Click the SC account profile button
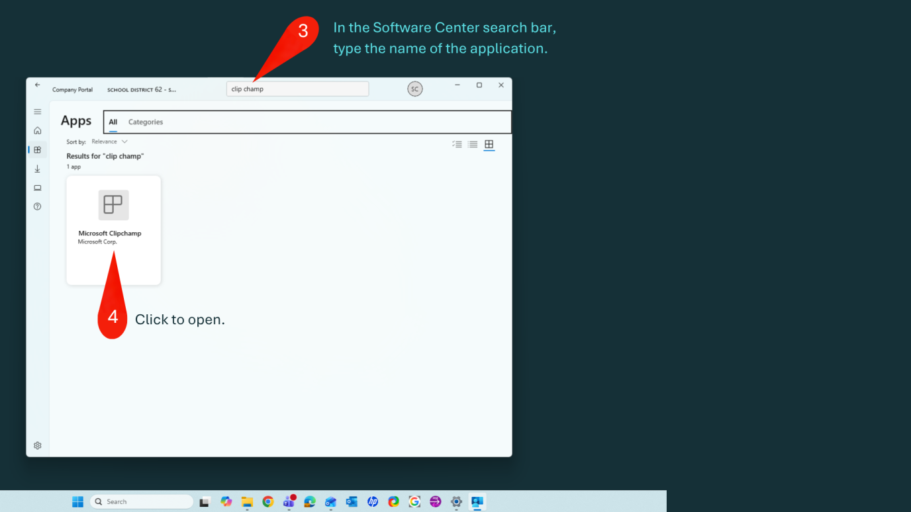911x512 pixels. tap(415, 88)
